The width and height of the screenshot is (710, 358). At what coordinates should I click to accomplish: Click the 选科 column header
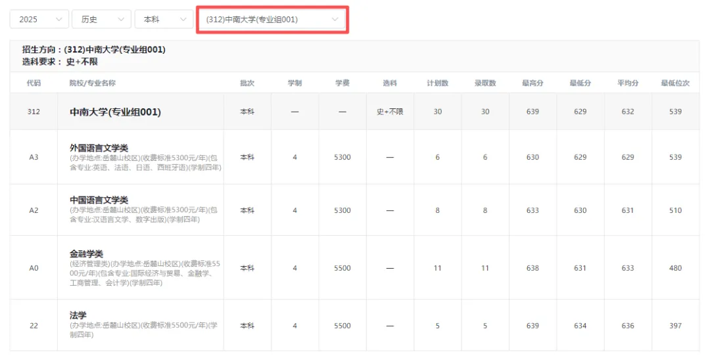[390, 83]
